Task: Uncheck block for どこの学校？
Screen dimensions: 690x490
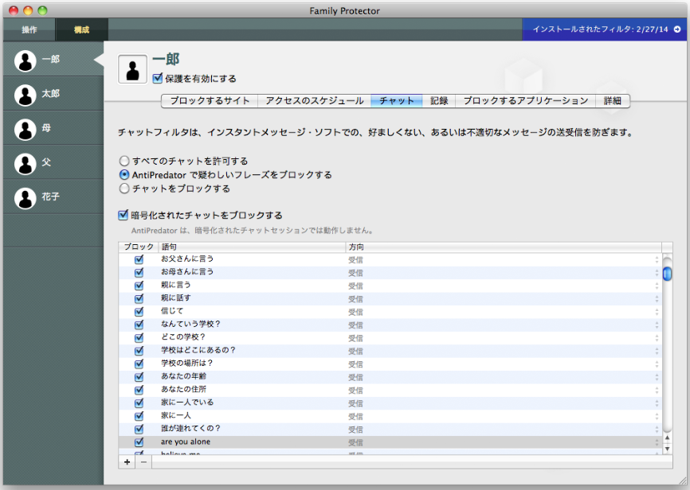Action: [139, 337]
